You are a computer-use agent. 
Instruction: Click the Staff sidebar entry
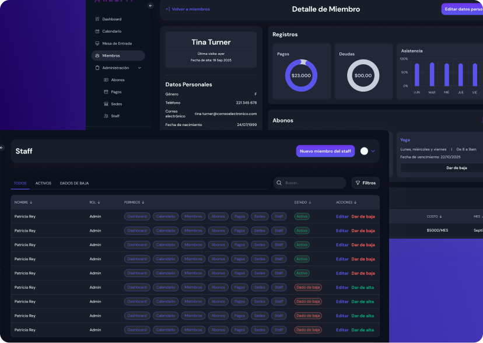click(115, 116)
